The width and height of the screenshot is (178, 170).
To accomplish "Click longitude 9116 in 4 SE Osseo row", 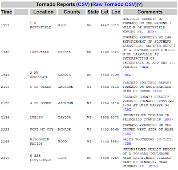I will [115, 103].
